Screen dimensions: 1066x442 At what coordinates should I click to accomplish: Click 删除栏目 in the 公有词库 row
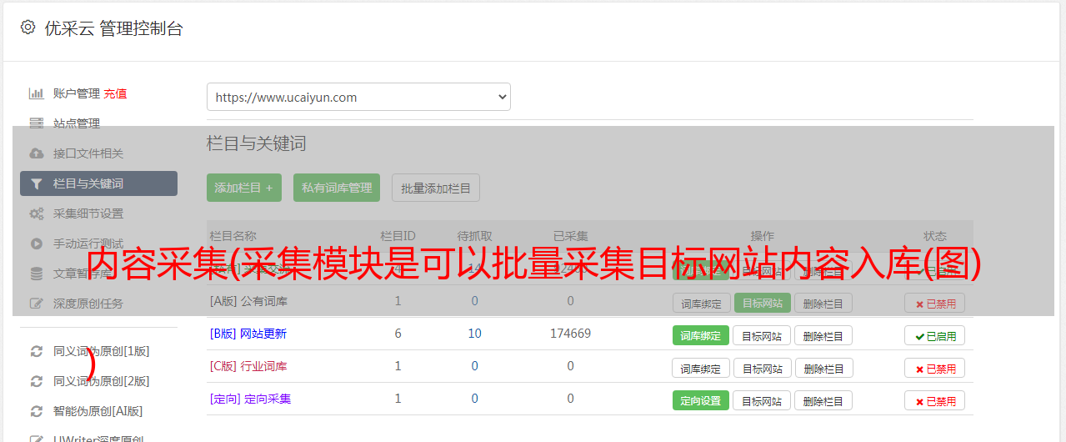(x=823, y=304)
